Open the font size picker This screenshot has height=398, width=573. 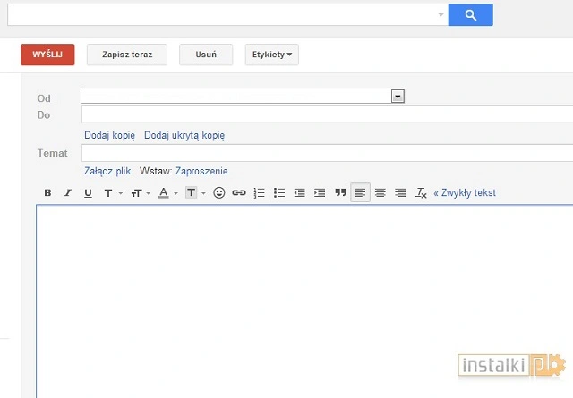point(136,193)
